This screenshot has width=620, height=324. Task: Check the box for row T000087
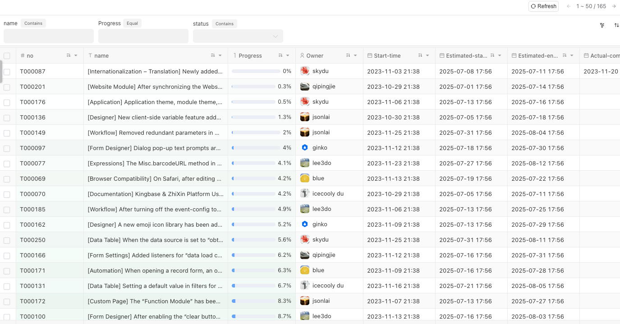7,72
